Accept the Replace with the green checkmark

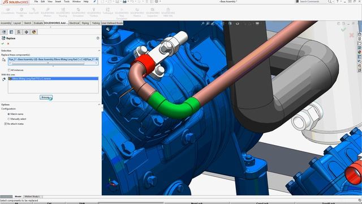click(x=3, y=44)
